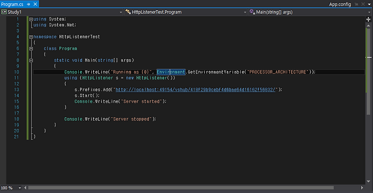
Task: Click line number 21 in margin
Action: point(17,136)
